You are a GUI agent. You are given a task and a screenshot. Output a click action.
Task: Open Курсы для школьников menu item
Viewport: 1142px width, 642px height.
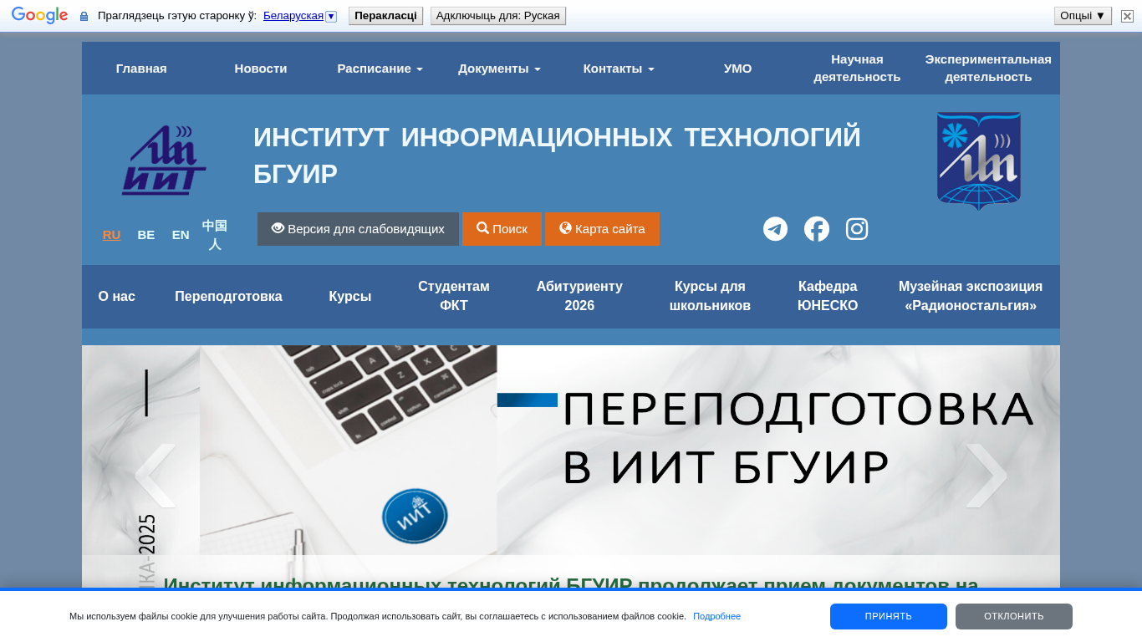click(x=710, y=297)
